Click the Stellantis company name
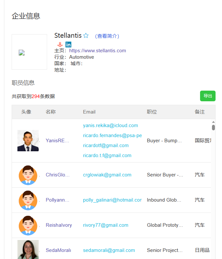 click(x=68, y=35)
